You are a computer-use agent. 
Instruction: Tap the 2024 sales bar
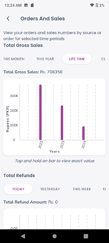[x=83, y=133]
